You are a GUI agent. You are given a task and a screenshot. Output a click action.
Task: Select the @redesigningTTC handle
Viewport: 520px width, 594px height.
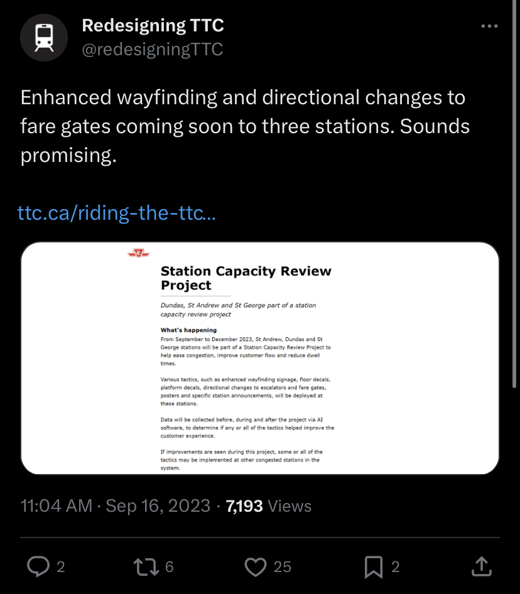pos(153,50)
